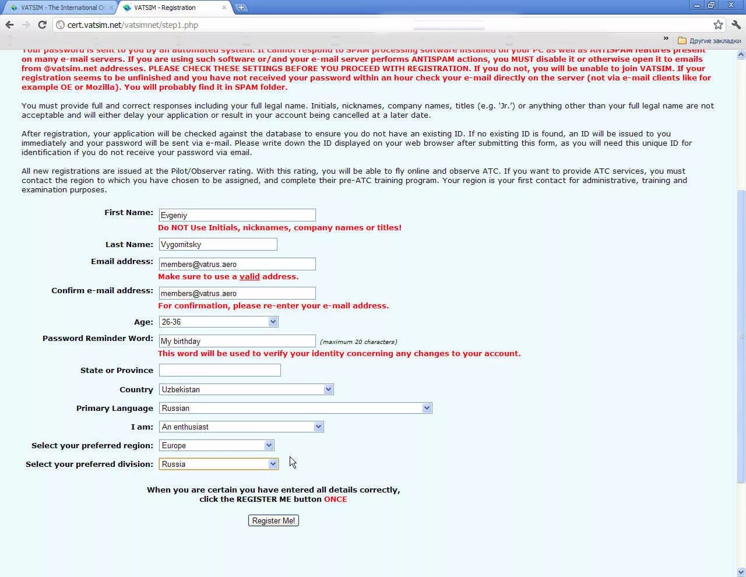
Task: Click the page scrollbar down arrow
Action: click(x=741, y=572)
